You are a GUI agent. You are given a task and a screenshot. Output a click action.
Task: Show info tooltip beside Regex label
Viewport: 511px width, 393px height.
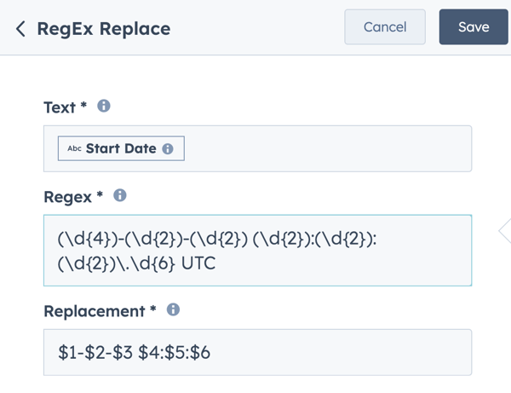(120, 195)
